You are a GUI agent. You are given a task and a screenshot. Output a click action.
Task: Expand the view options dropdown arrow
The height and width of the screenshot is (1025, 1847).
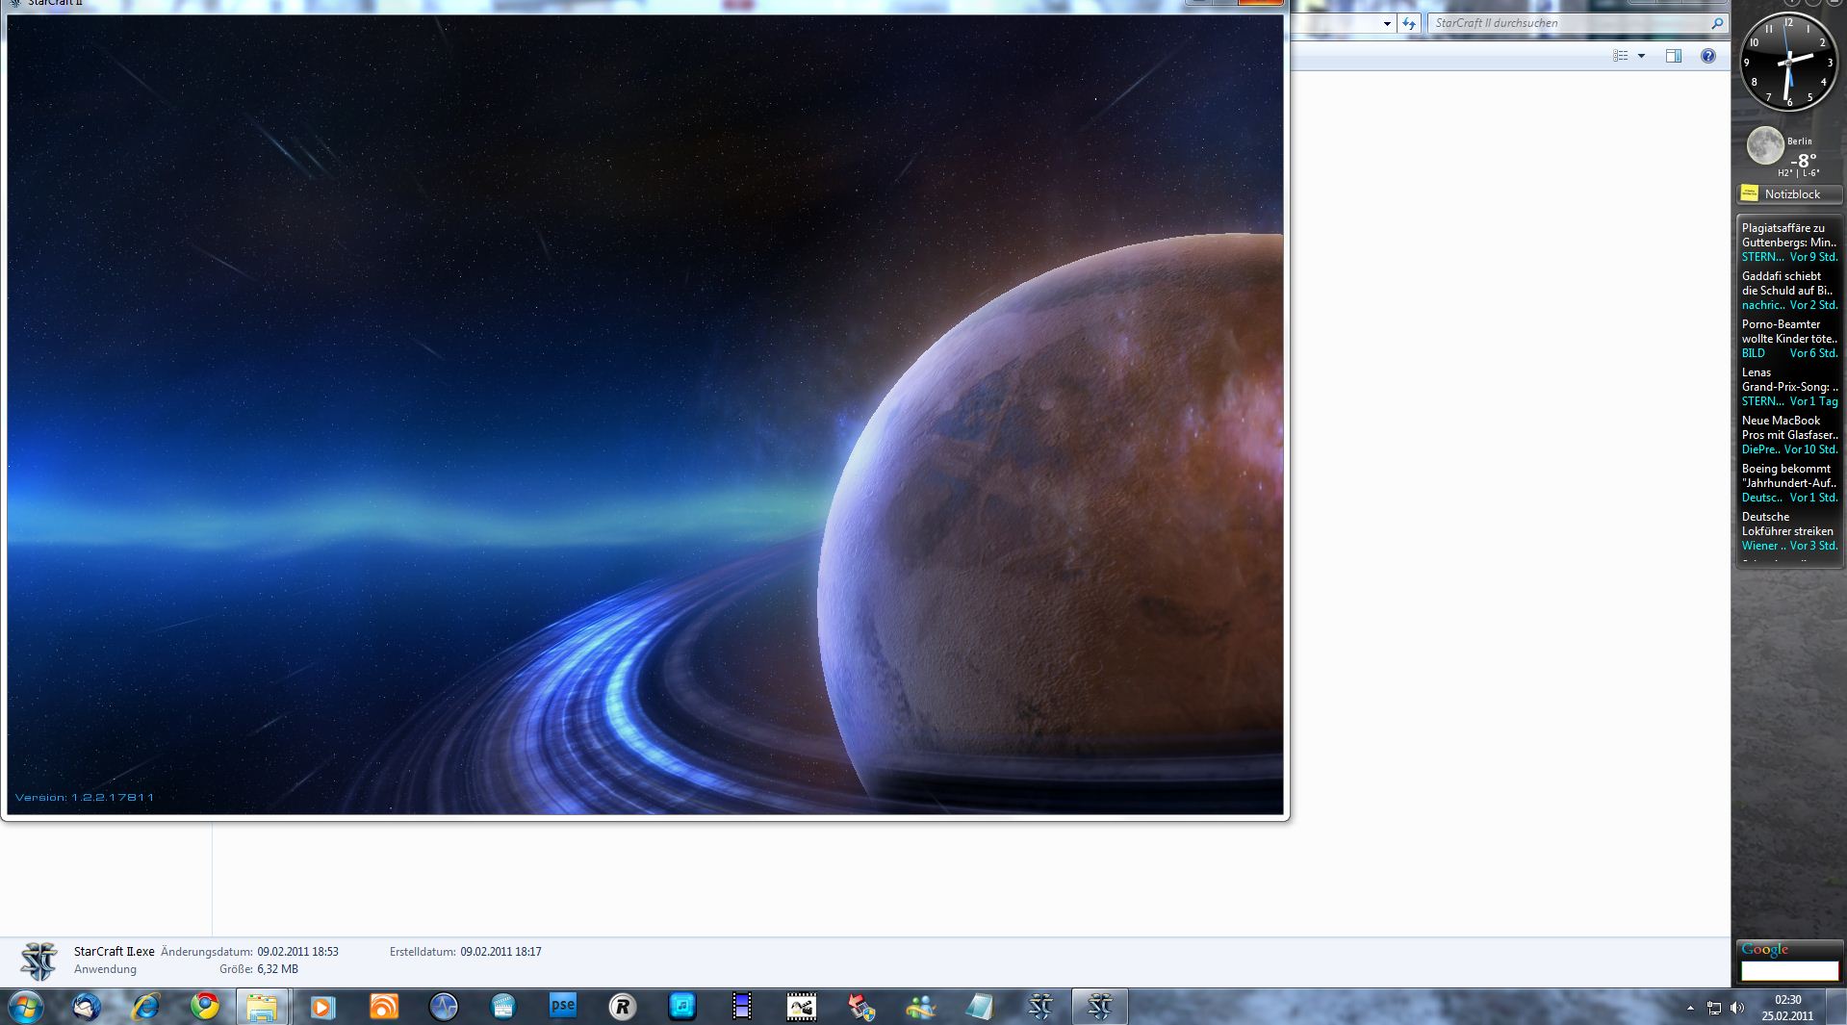[x=1641, y=56]
